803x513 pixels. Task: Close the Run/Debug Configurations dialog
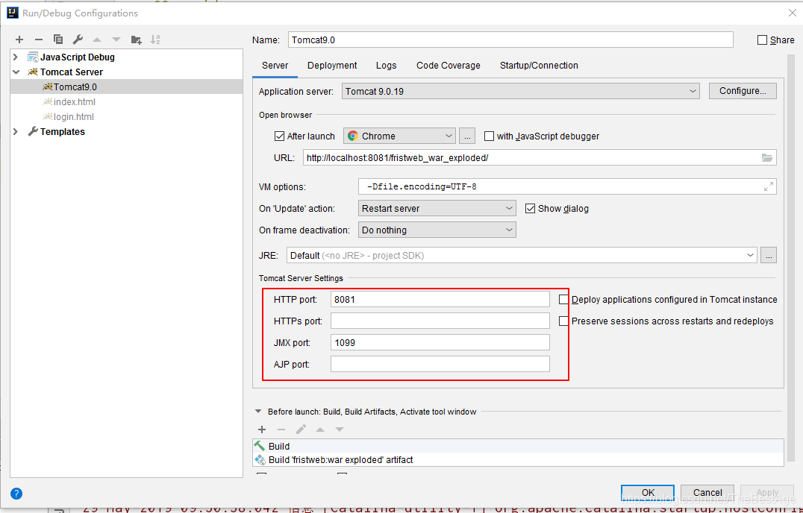793,13
